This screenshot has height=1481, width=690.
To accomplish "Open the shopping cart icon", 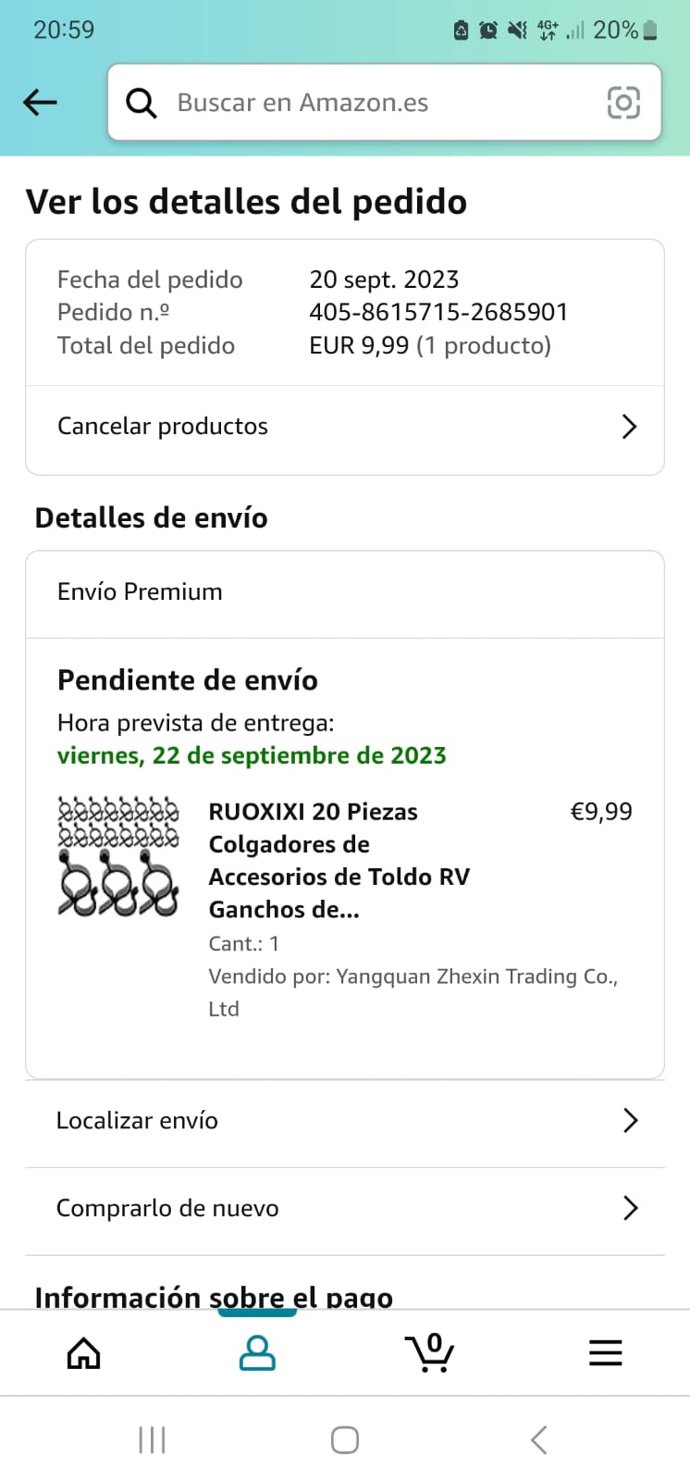I will (430, 1352).
